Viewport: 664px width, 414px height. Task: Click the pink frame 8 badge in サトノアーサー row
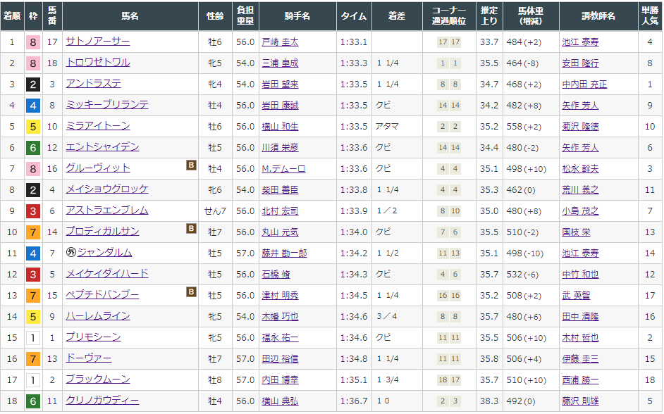point(33,42)
